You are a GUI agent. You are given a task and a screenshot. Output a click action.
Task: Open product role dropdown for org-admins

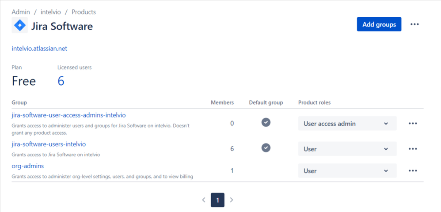tap(347, 170)
